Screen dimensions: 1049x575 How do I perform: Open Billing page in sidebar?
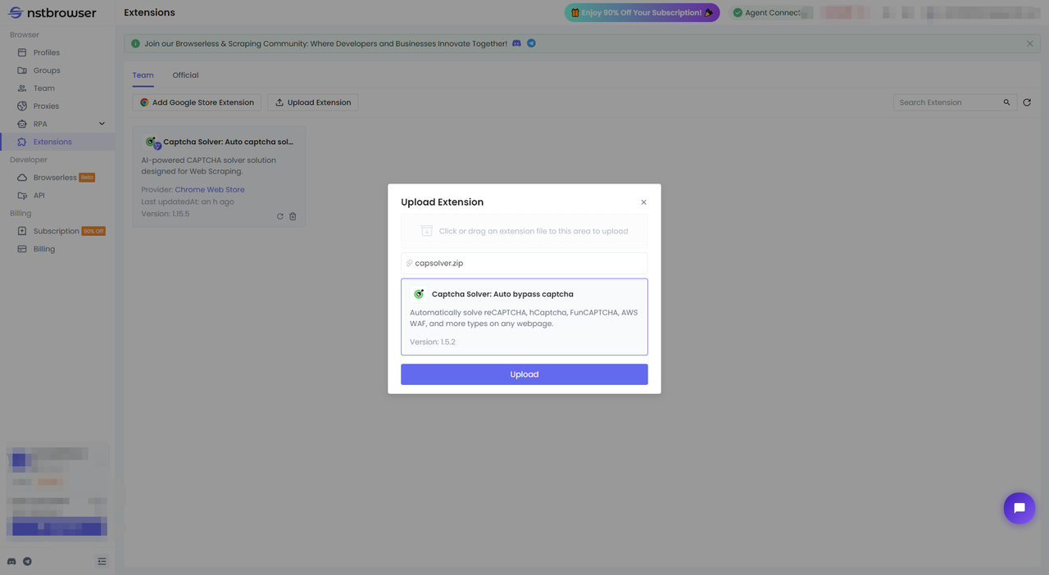click(44, 249)
